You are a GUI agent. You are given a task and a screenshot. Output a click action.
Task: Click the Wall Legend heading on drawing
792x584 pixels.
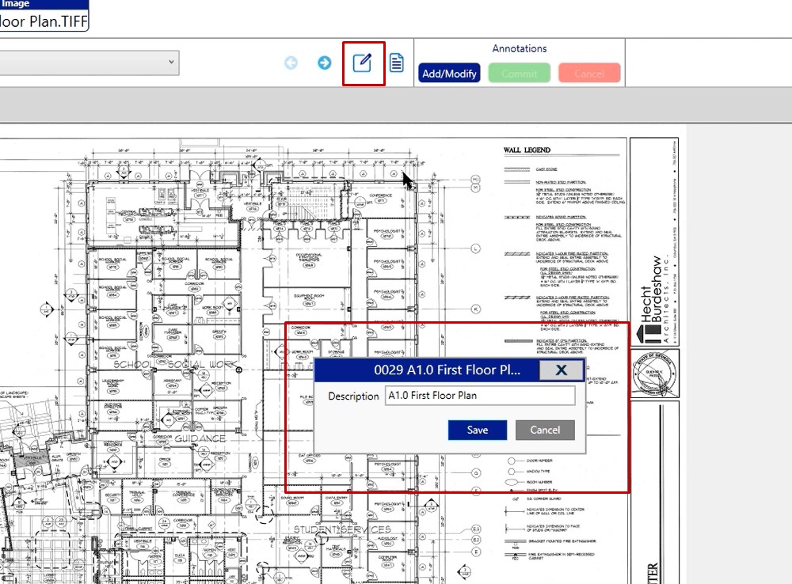coord(527,150)
